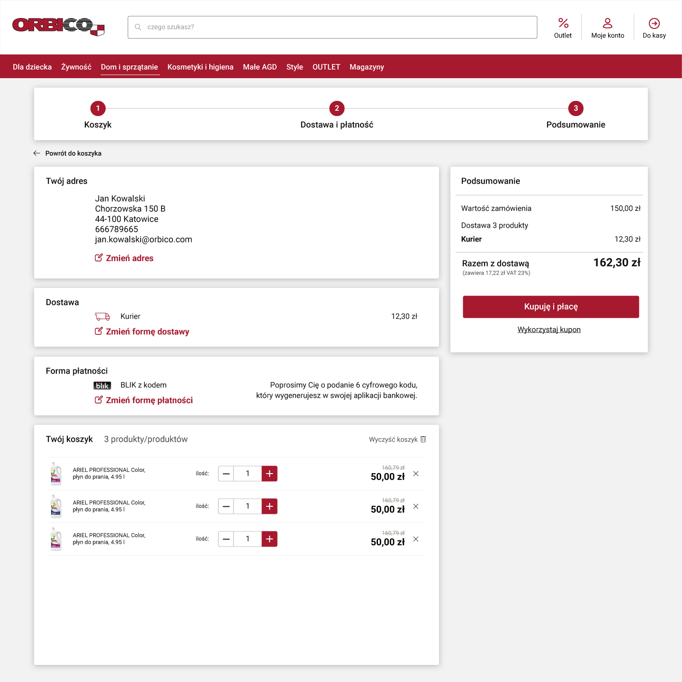Open Kosmetyki i higiena category
Image resolution: width=682 pixels, height=682 pixels.
pyautogui.click(x=200, y=67)
